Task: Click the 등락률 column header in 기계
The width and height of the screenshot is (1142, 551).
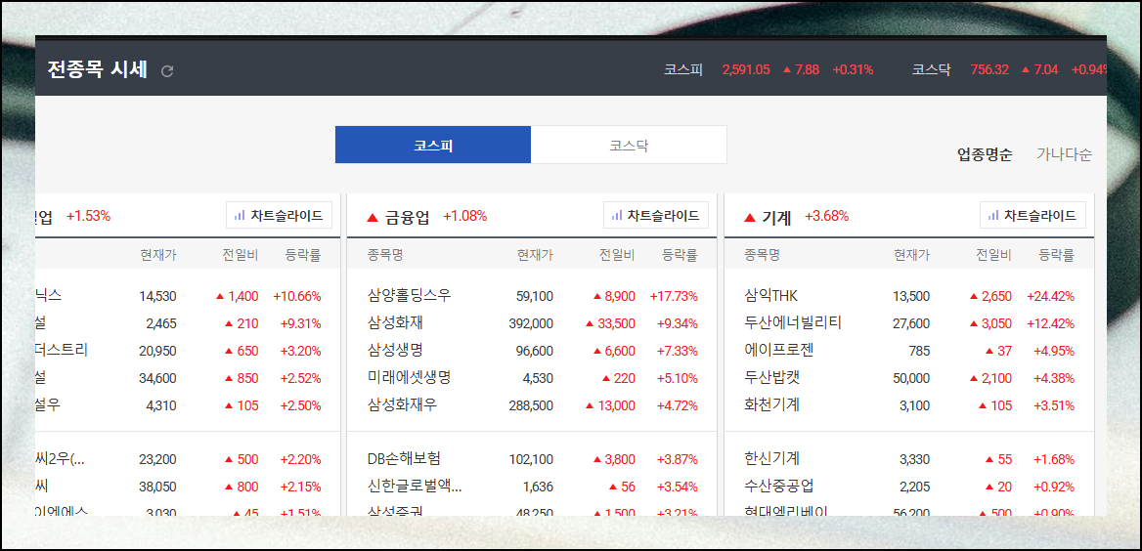Action: click(x=1057, y=256)
